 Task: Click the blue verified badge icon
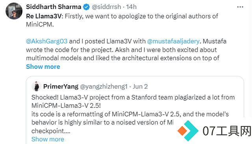point(86,7)
